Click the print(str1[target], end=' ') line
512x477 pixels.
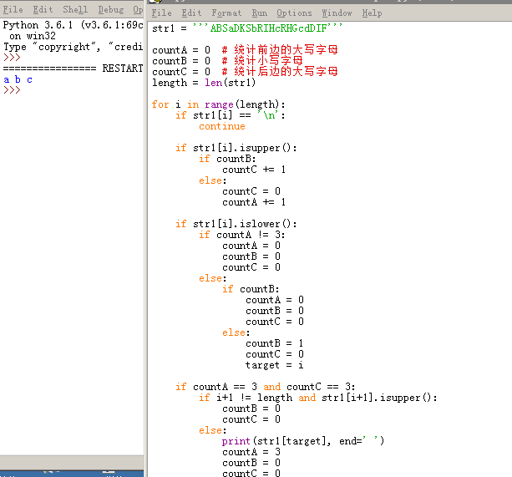303,441
